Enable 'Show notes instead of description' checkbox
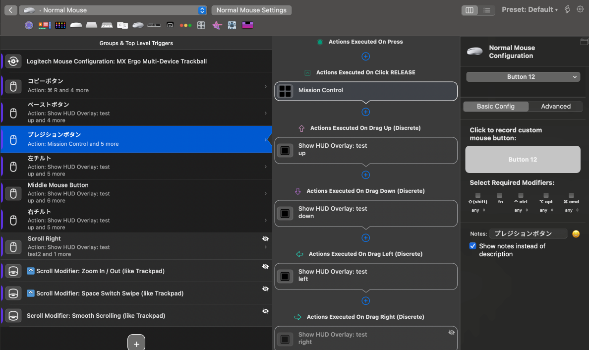Viewport: 589px width, 350px height. (472, 245)
